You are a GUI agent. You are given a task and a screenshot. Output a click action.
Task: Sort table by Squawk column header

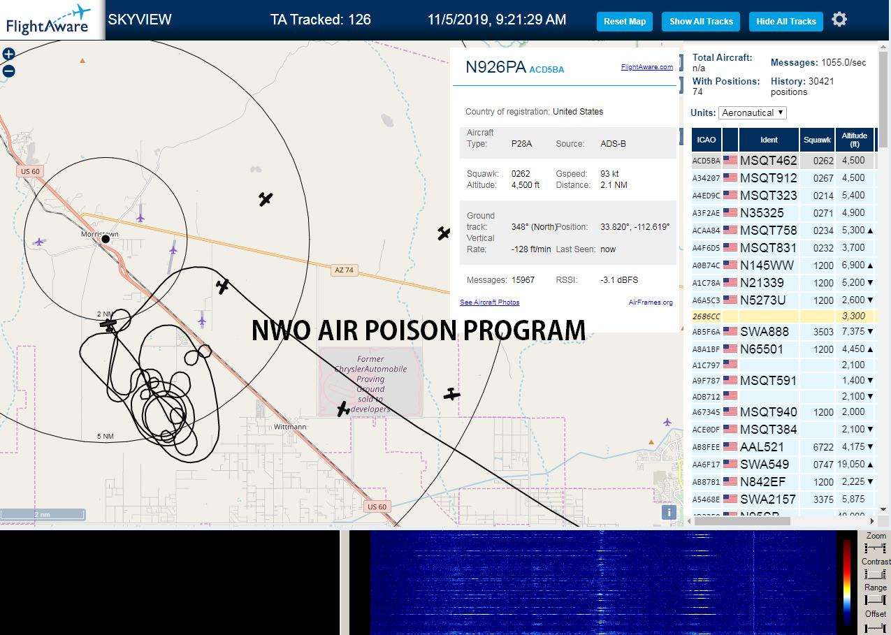(818, 140)
